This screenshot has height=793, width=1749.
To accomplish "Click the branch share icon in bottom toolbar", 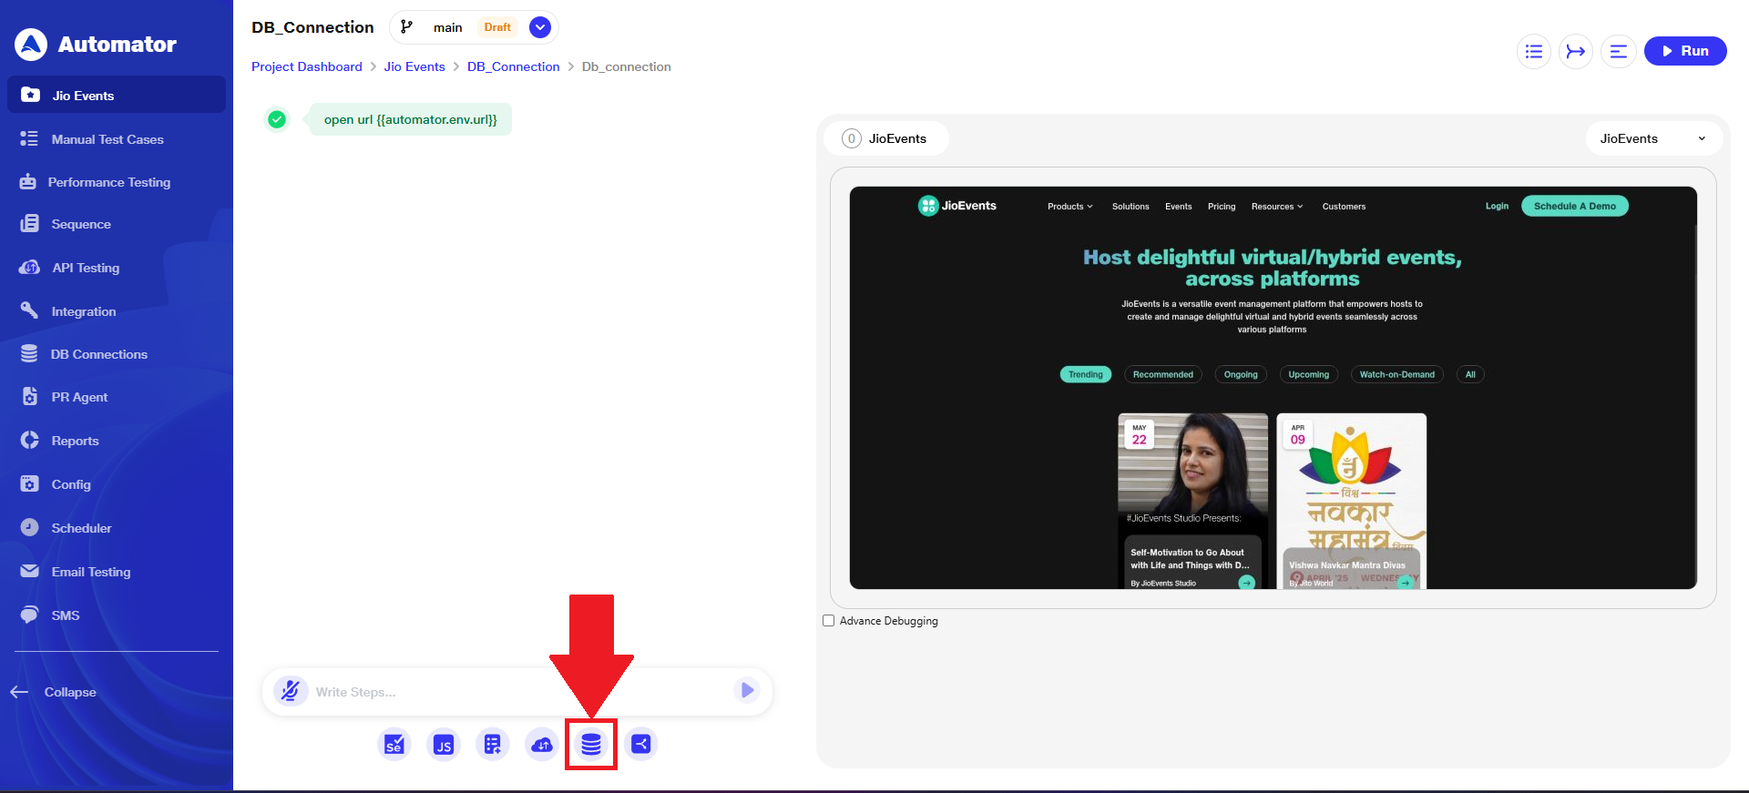I will click(x=641, y=744).
